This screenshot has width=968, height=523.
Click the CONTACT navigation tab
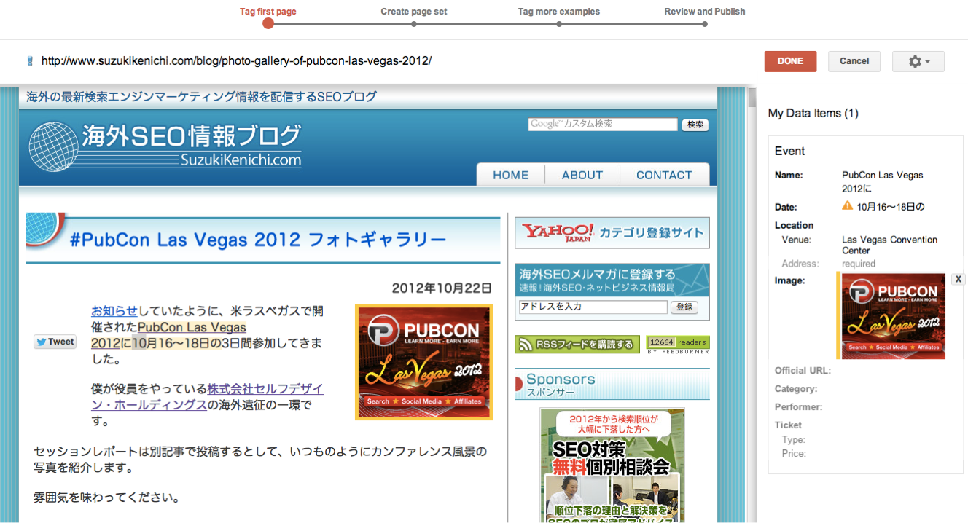click(664, 175)
